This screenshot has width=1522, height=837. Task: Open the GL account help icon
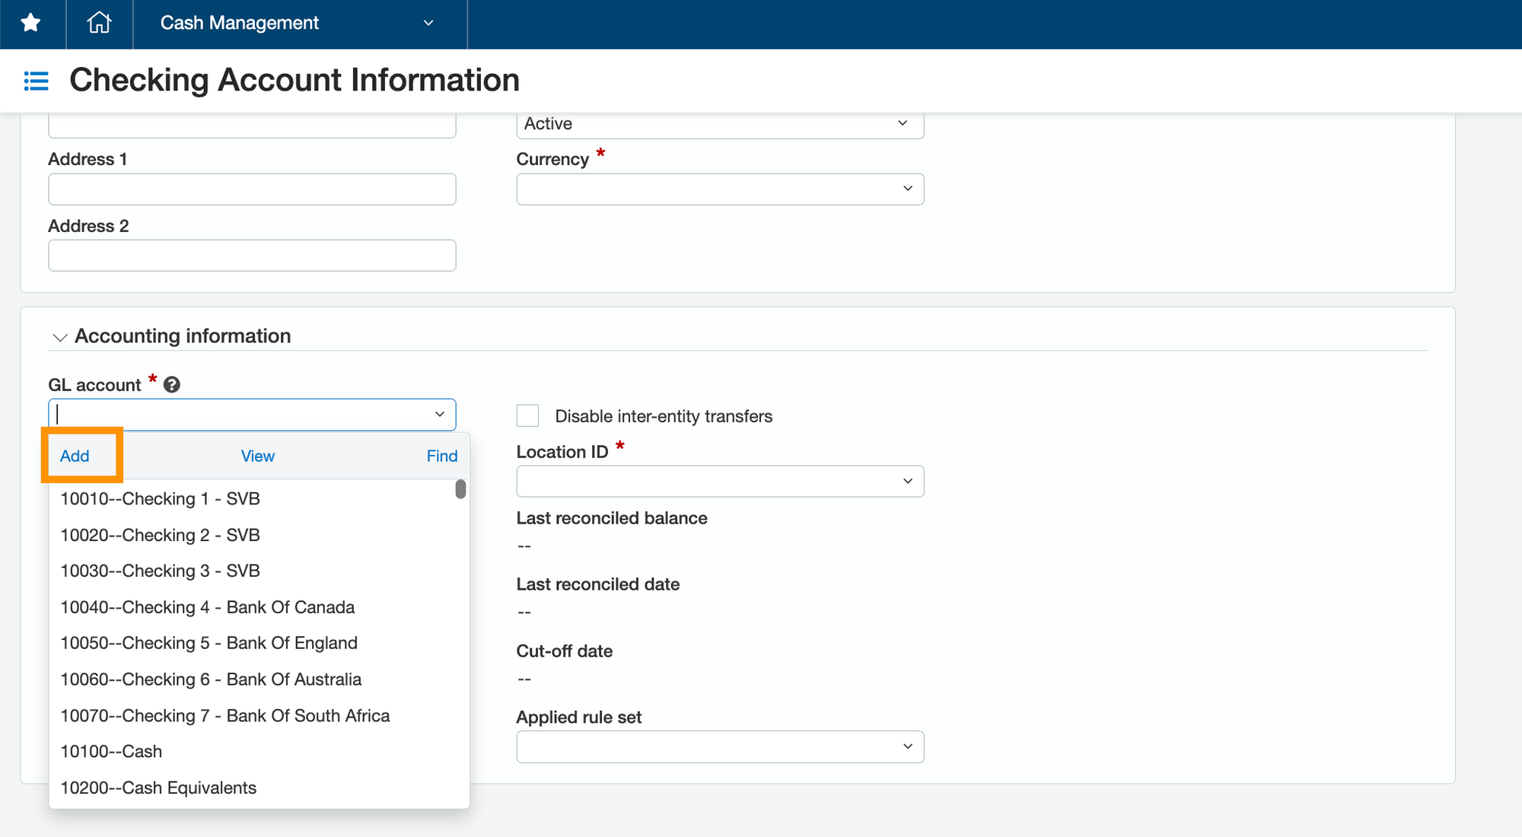[x=172, y=385]
